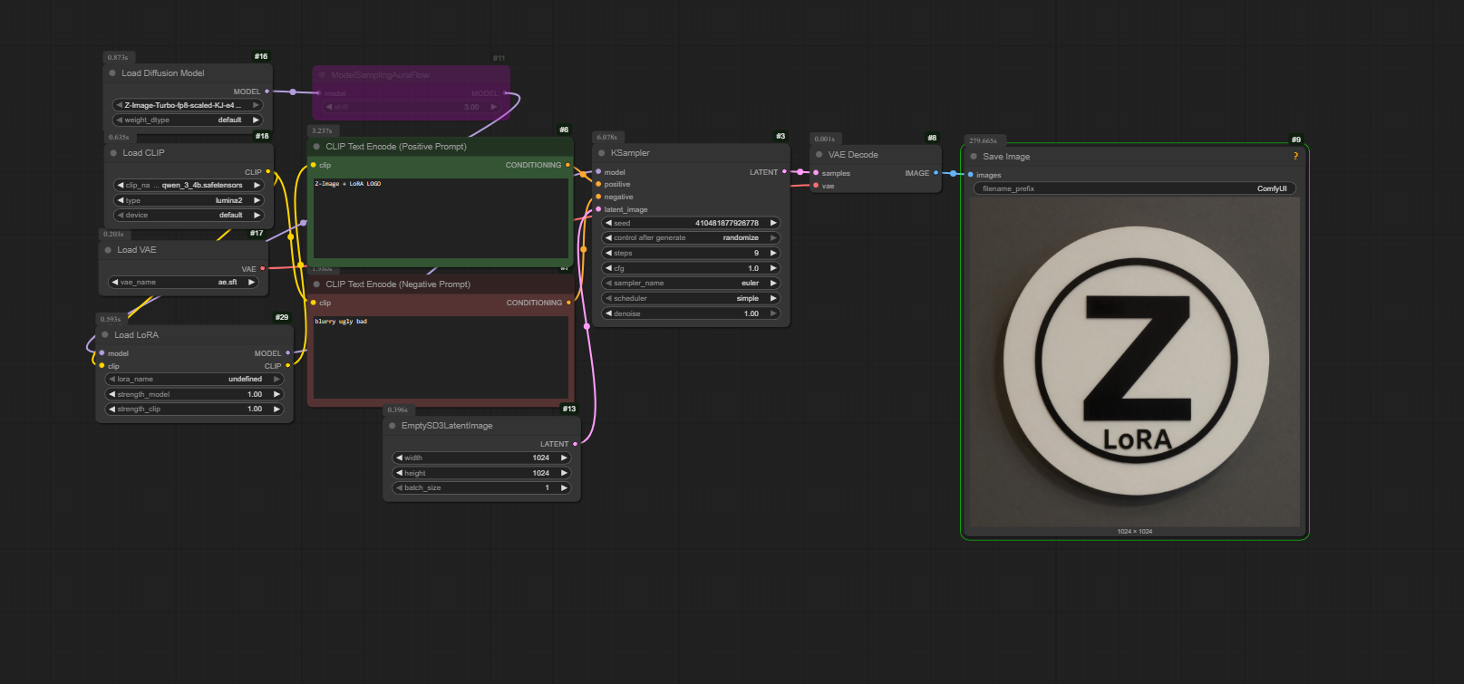Decrease the width value in EmptySD3LatentImage
Viewport: 1464px width, 684px height.
(399, 458)
